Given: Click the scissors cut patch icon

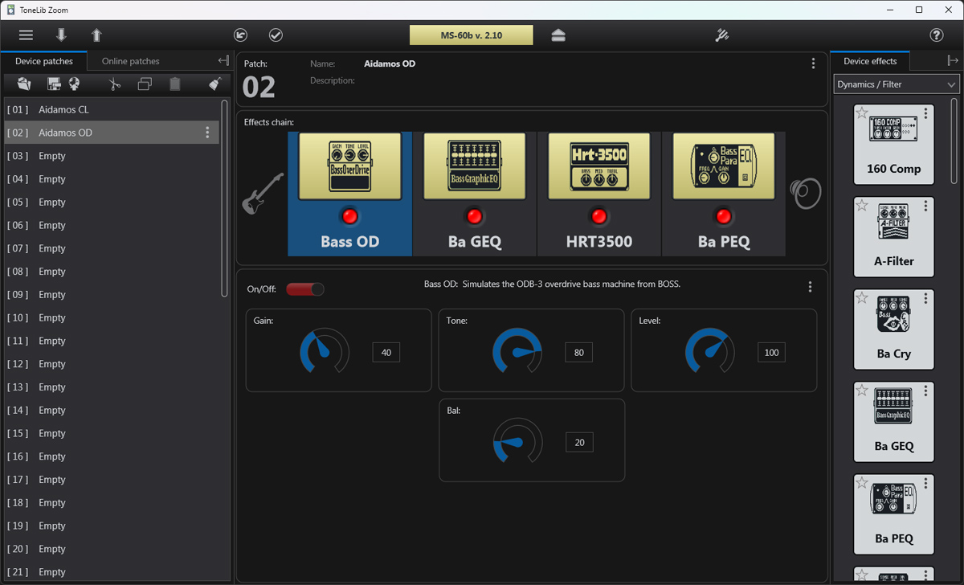Looking at the screenshot, I should click(115, 84).
